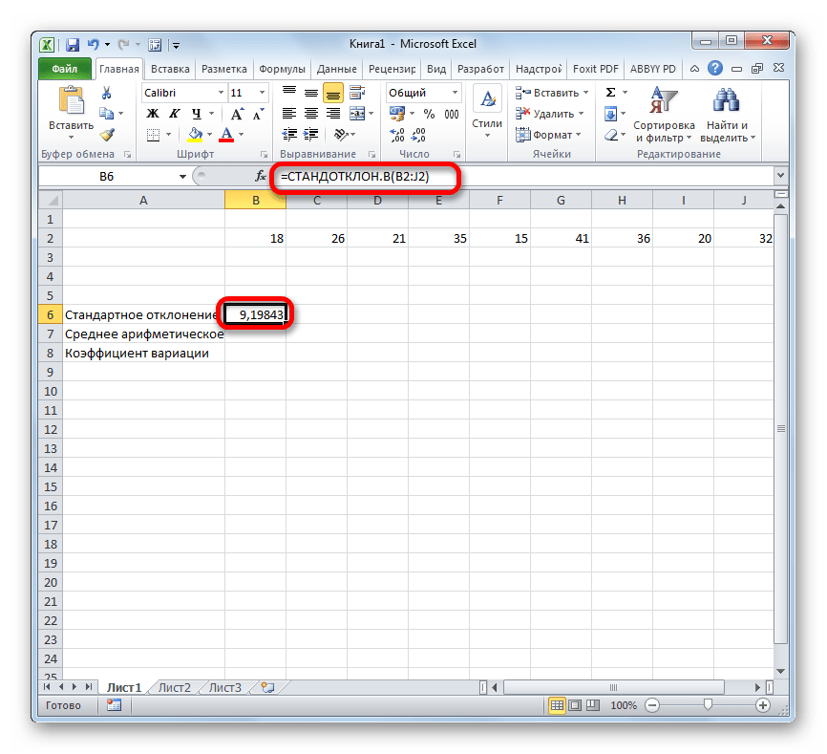Viewport: 827px width, 754px height.
Task: Click insert function fx icon
Action: pyautogui.click(x=261, y=176)
